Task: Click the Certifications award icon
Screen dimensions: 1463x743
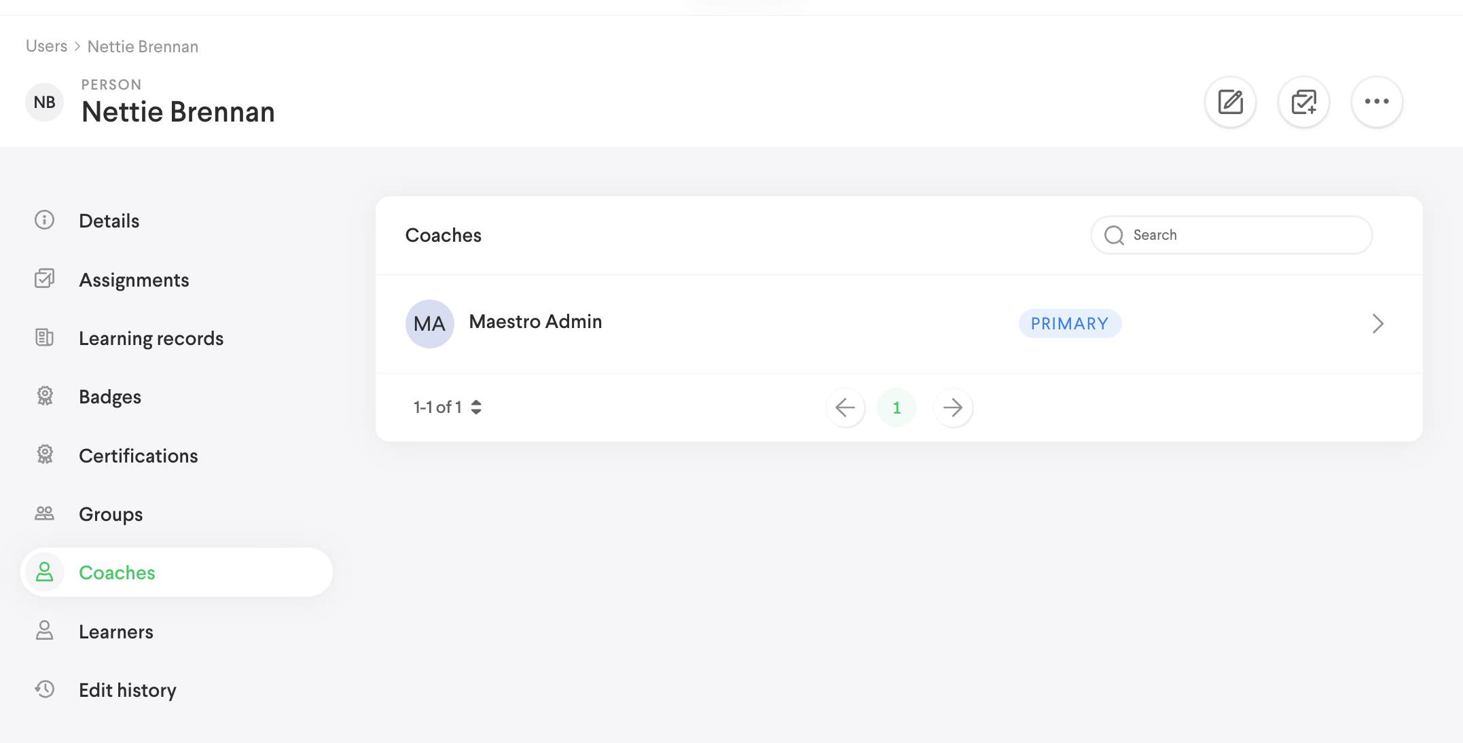Action: click(x=44, y=455)
